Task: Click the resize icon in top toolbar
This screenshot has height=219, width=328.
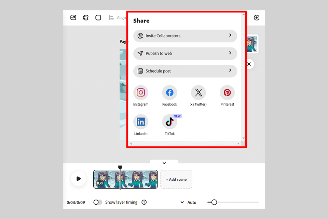Action: (73, 17)
